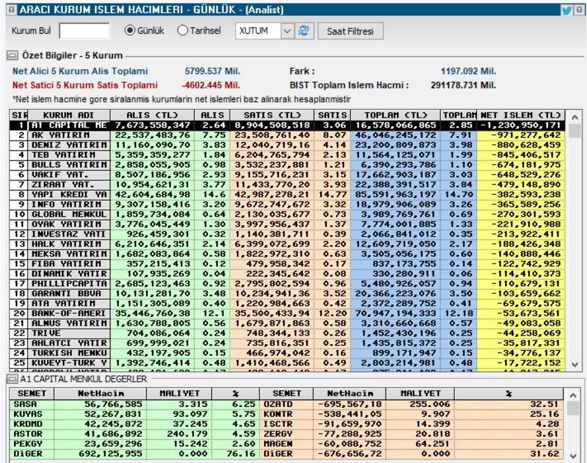Click the Saat Filtresi button

coord(351,31)
